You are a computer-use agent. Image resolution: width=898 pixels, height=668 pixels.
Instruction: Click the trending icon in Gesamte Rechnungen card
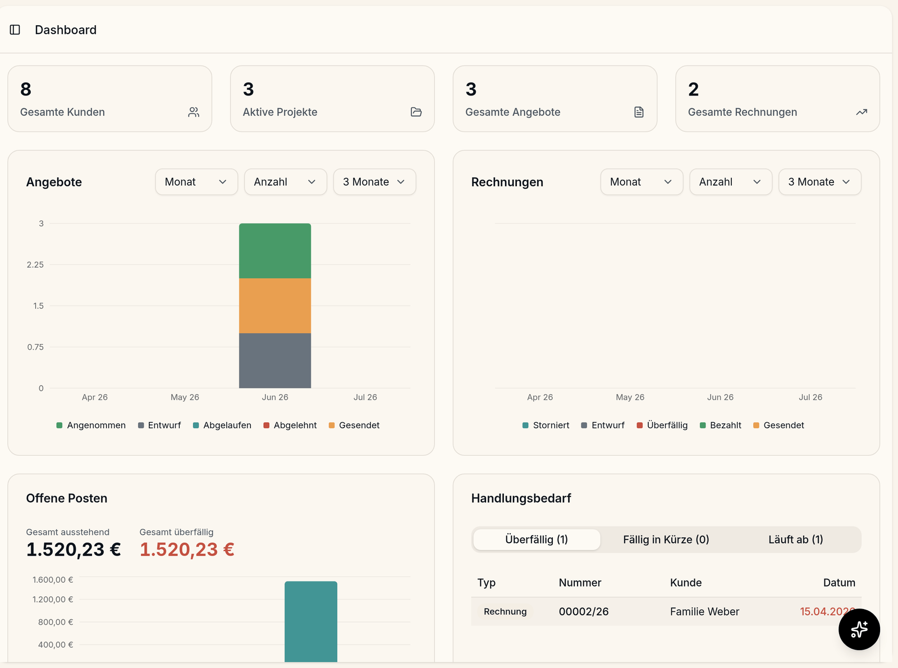click(862, 112)
